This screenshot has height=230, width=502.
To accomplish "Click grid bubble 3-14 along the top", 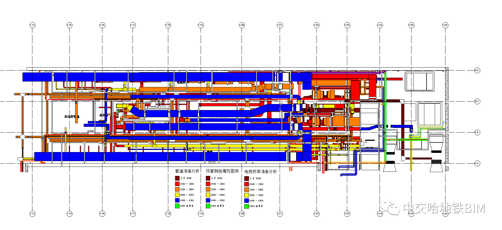I will click(32, 25).
